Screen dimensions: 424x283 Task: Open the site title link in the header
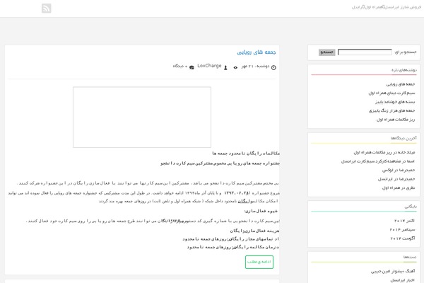pos(386,7)
